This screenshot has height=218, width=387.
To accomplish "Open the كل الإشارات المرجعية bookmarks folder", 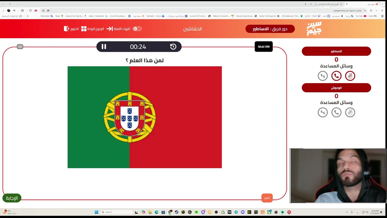I will pyautogui.click(x=12, y=16).
